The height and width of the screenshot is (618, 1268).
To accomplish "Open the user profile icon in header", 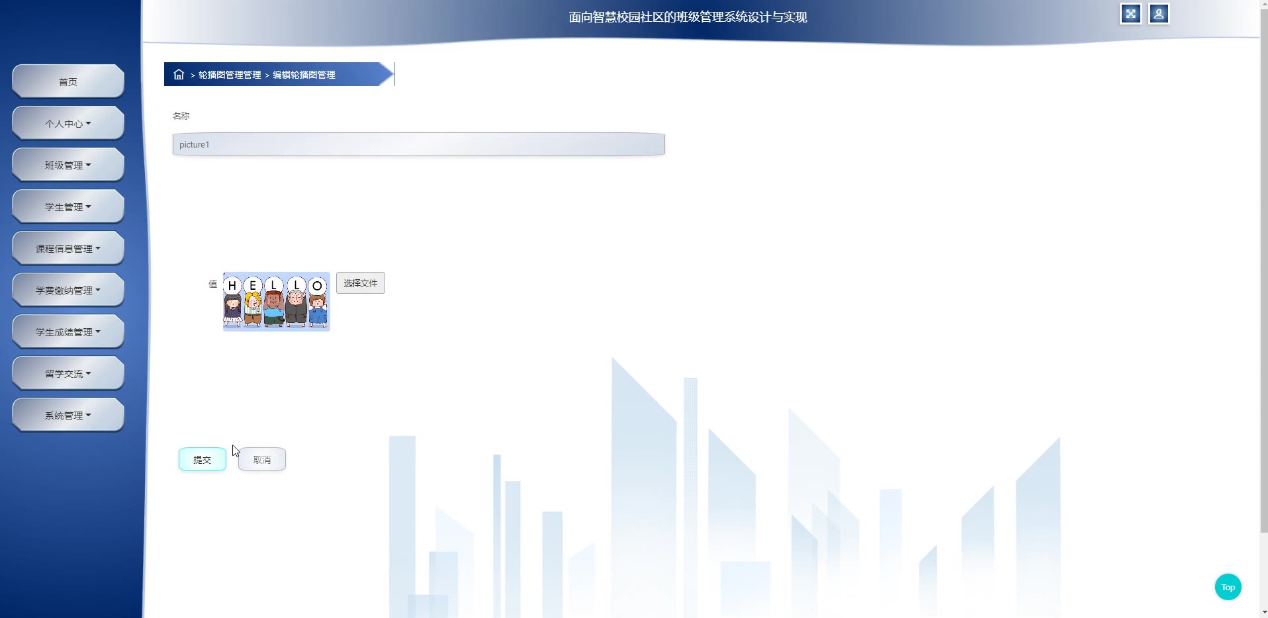I will click(1159, 14).
